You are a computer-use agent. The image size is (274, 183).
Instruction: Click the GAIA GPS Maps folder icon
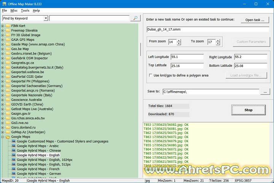coord(8,40)
